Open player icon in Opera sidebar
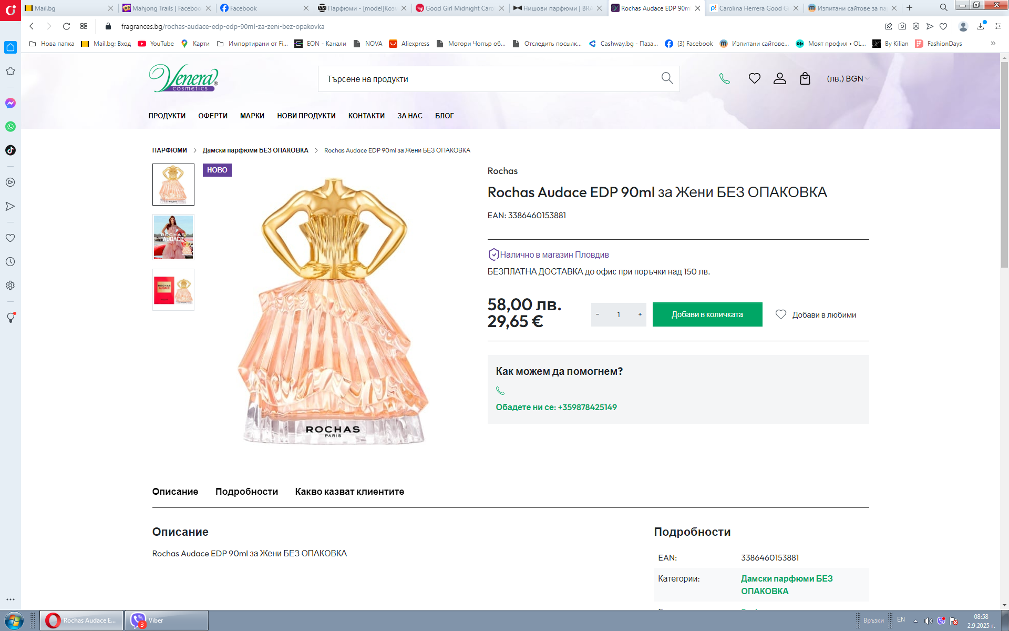This screenshot has height=631, width=1009. [x=11, y=182]
